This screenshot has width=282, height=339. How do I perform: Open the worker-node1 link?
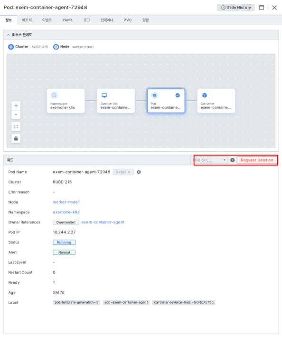click(x=66, y=202)
